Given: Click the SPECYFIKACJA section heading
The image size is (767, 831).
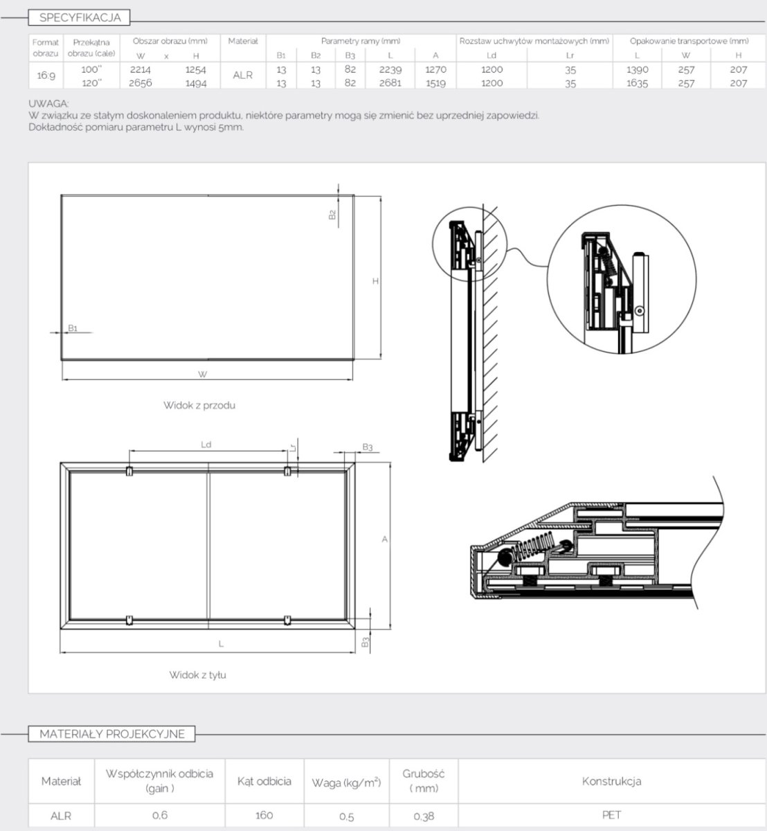Looking at the screenshot, I should pyautogui.click(x=80, y=17).
